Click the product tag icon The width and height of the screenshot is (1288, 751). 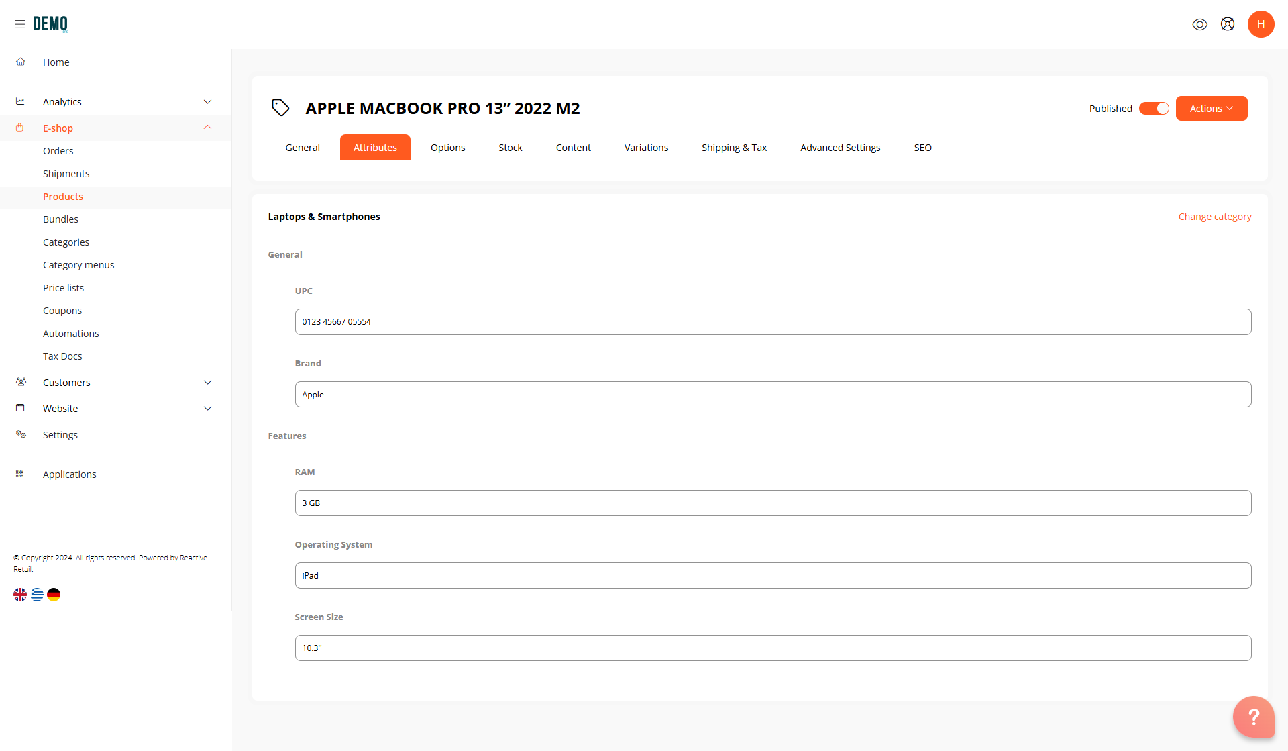(x=280, y=107)
